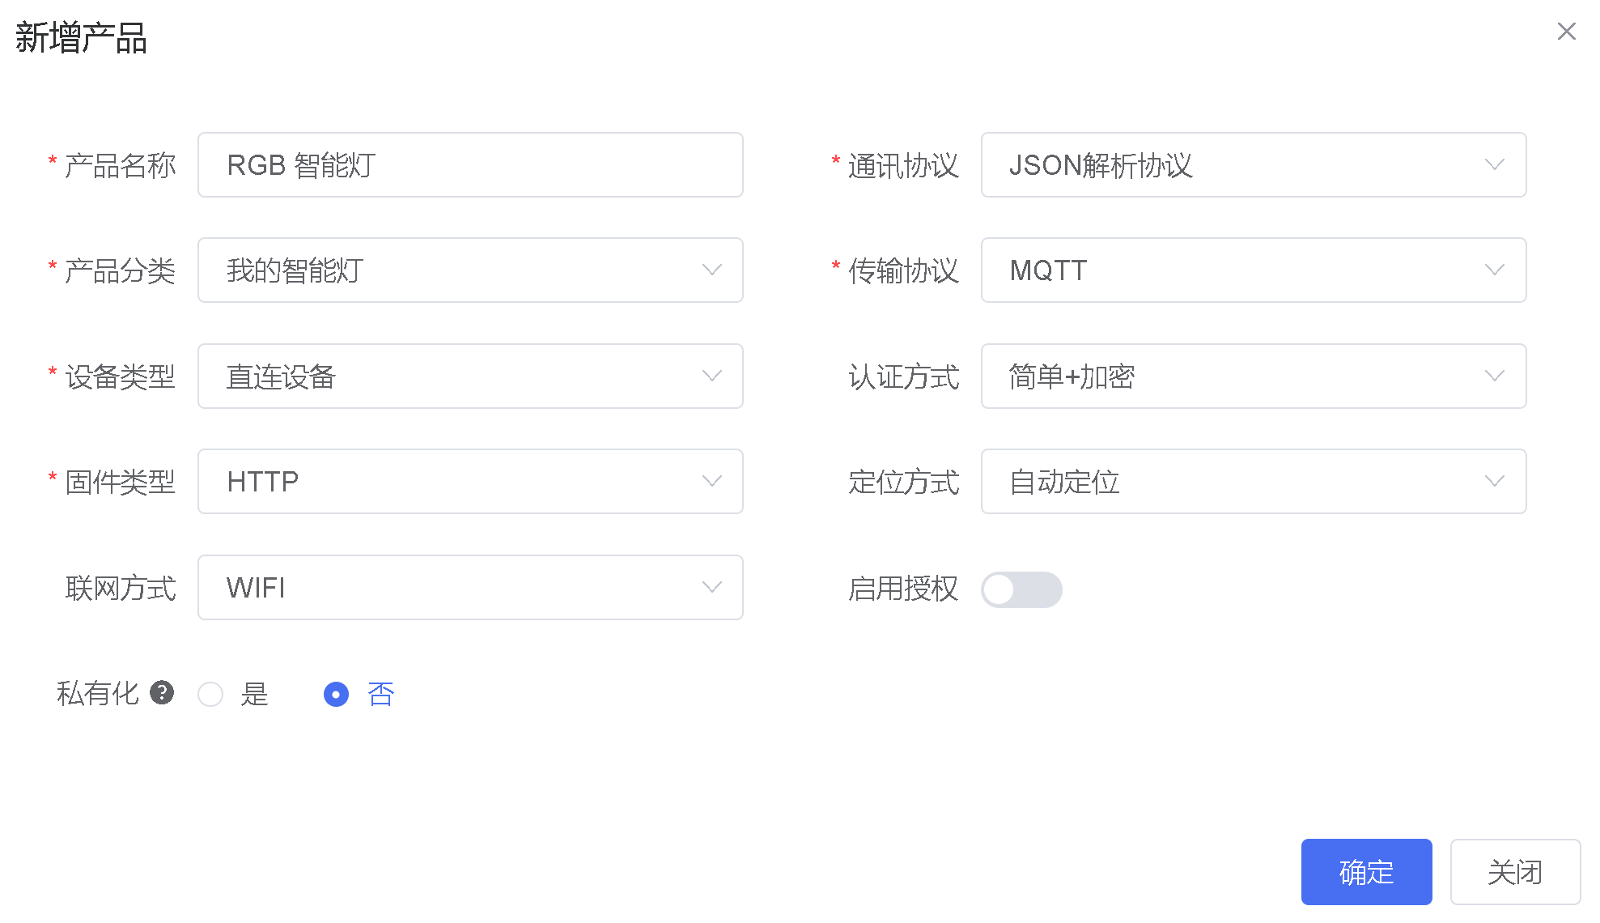Screen dimensions: 1600x923
Task: Click the chevron arrow in 通讯协议 field
Action: click(x=1494, y=165)
